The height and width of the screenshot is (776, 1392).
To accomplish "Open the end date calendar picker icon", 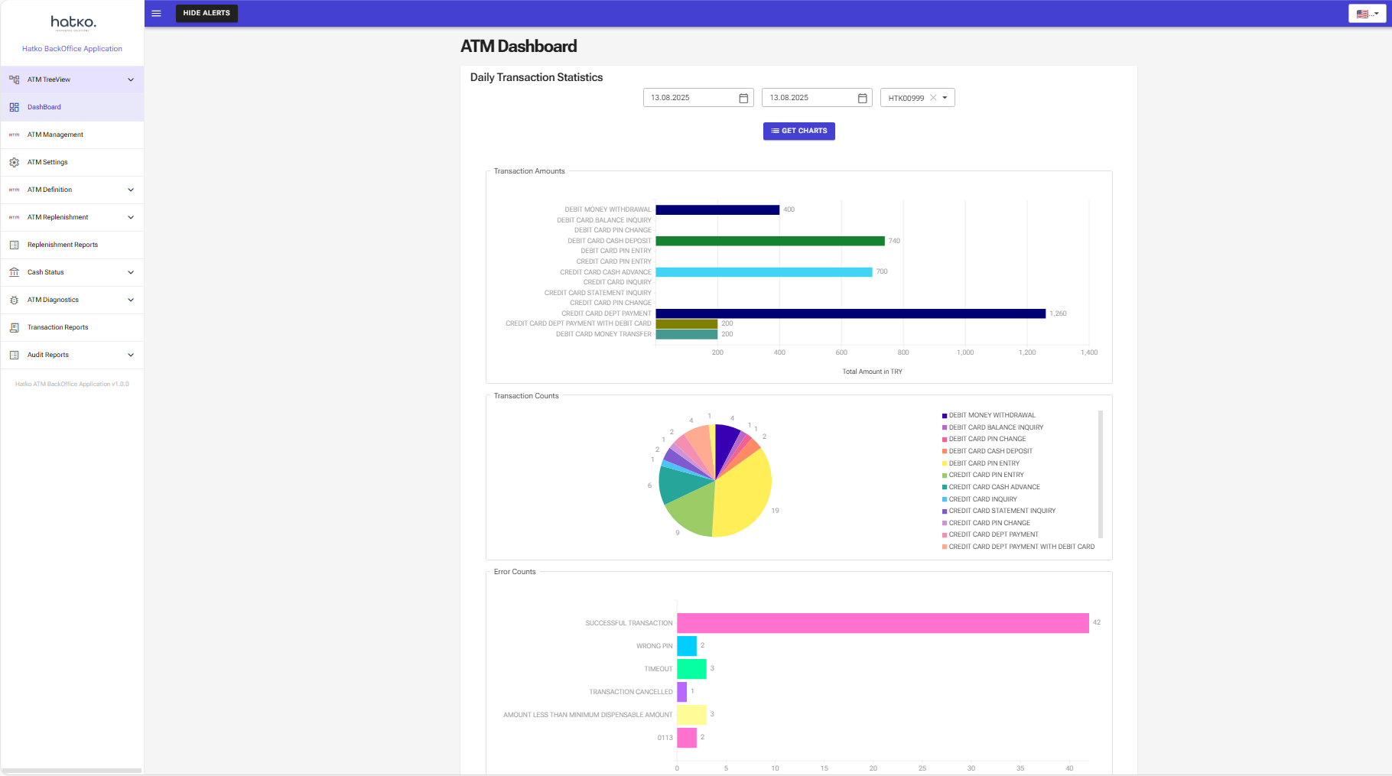I will 862,98.
